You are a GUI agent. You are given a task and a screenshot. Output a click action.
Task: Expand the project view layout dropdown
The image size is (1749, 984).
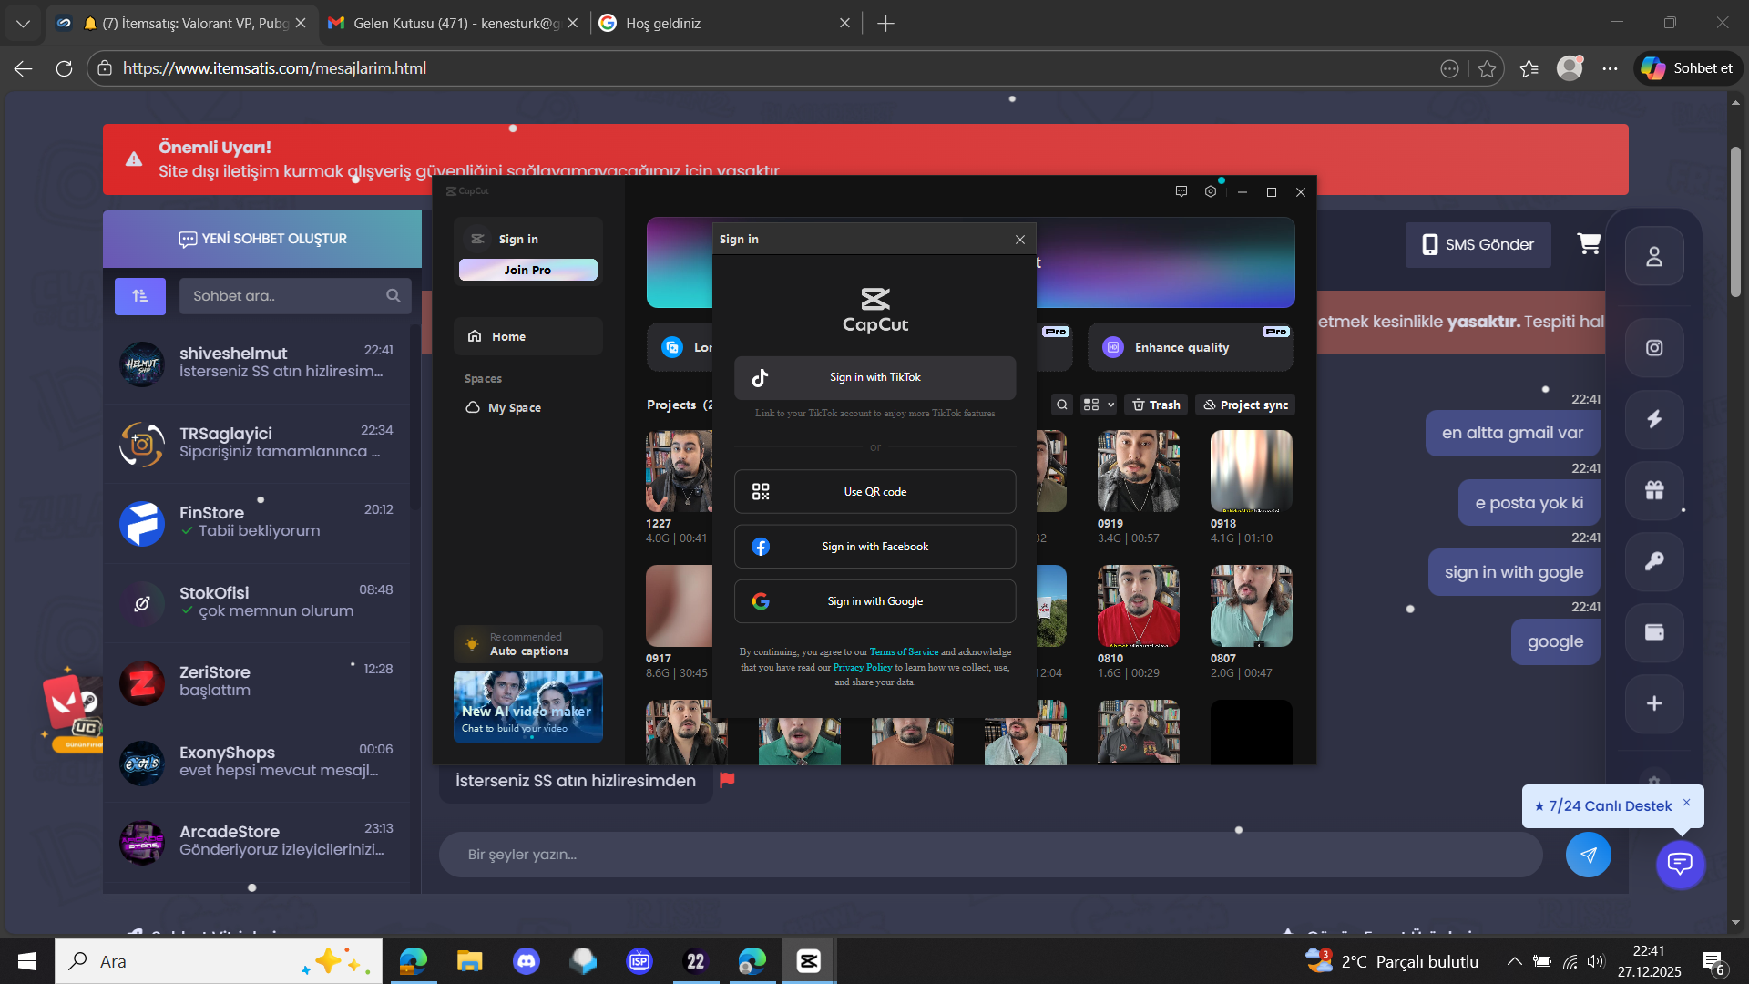[1099, 405]
